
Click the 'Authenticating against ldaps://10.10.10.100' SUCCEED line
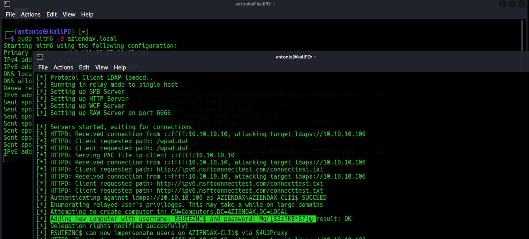point(181,198)
